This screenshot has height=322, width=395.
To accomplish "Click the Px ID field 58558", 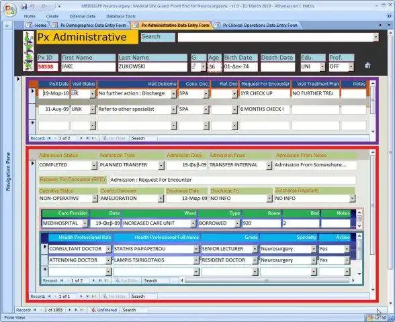I will 47,67.
